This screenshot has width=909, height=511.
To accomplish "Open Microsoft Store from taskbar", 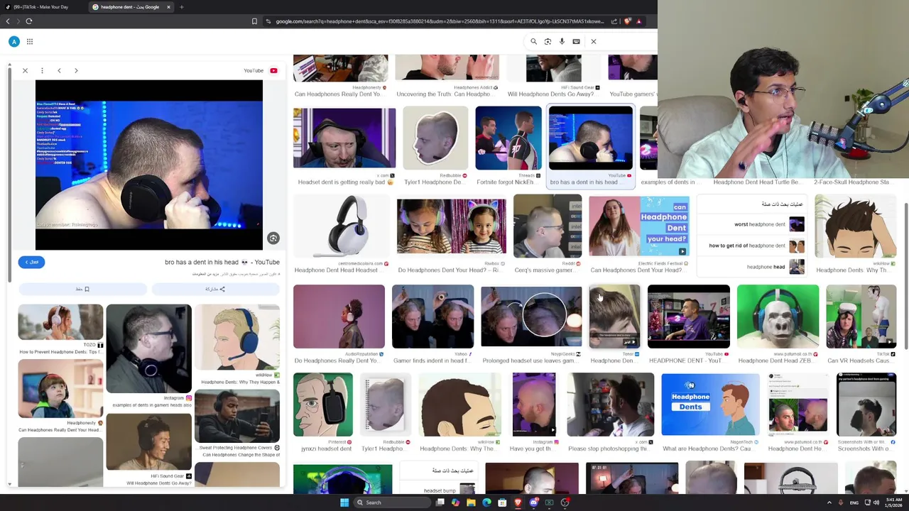I will click(502, 502).
